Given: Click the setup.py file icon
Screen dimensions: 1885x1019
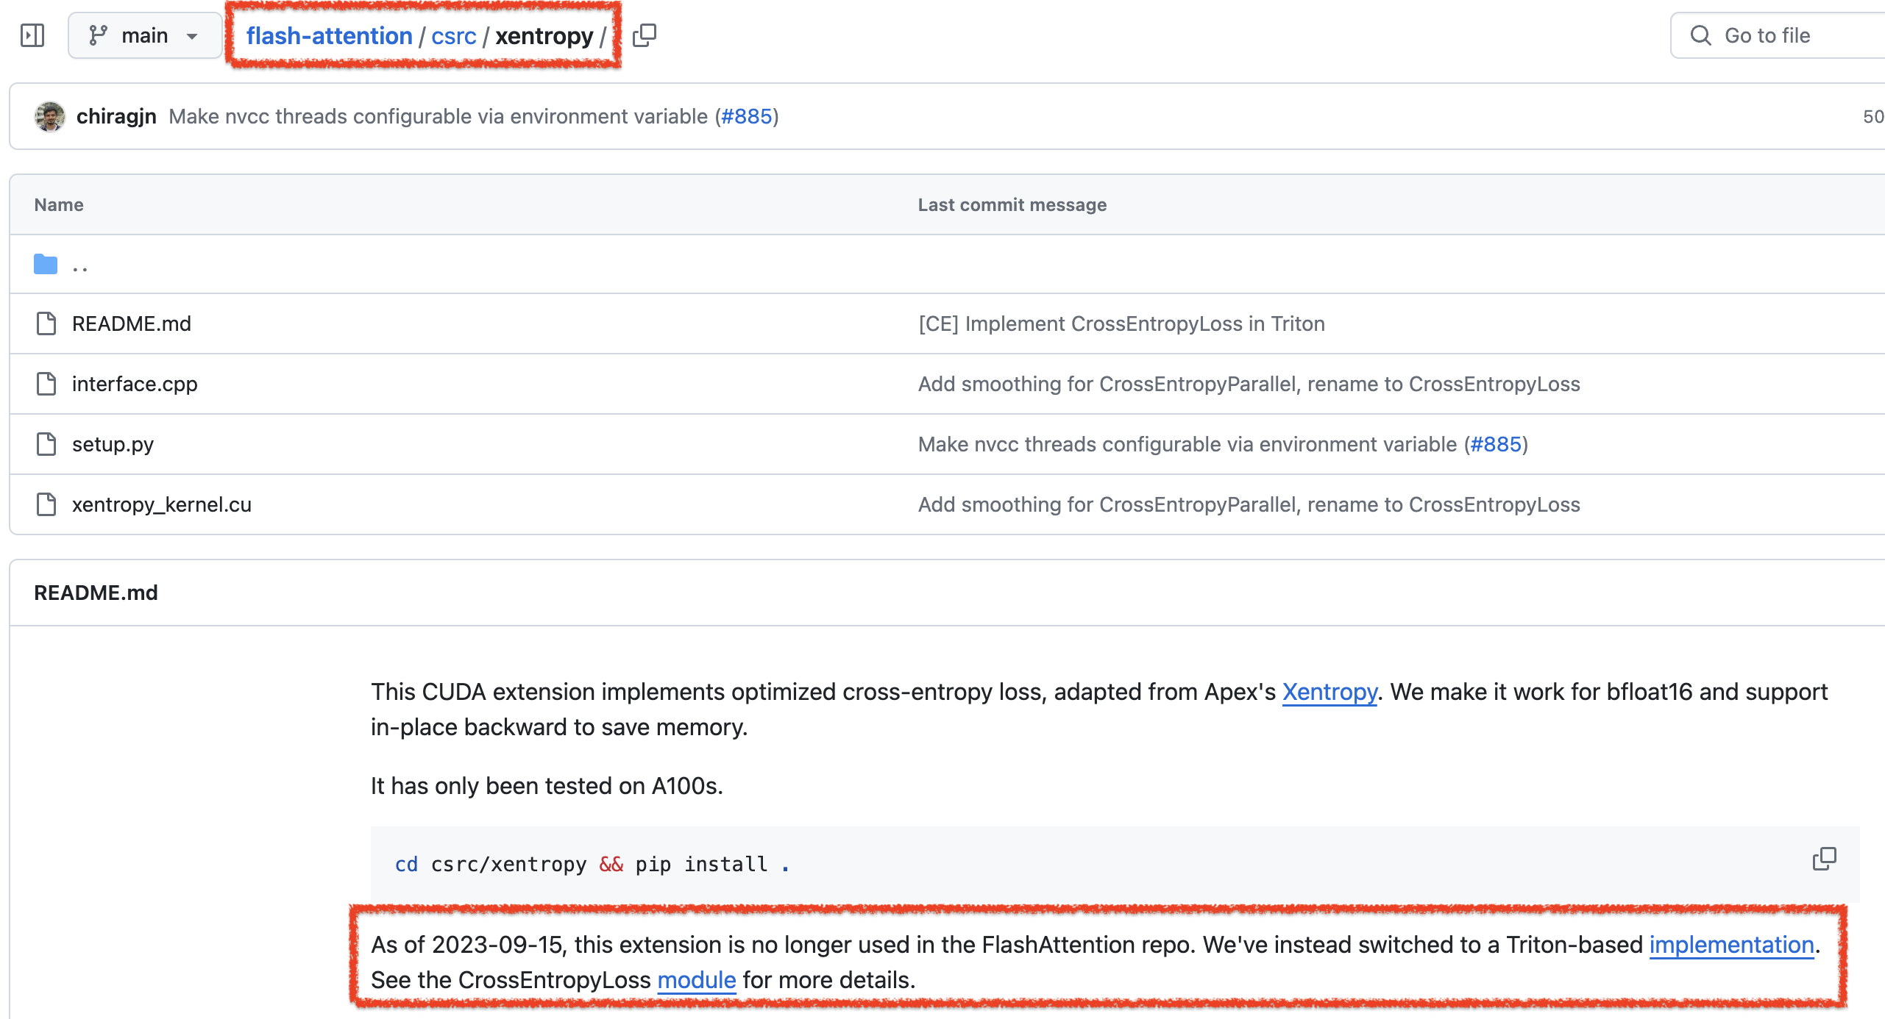Looking at the screenshot, I should point(46,444).
